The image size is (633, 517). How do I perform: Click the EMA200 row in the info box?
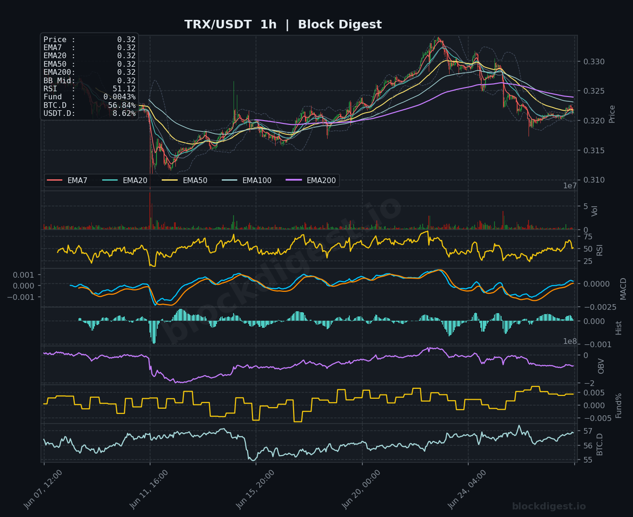(89, 72)
